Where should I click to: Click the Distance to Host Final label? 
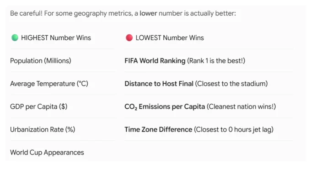pos(159,84)
